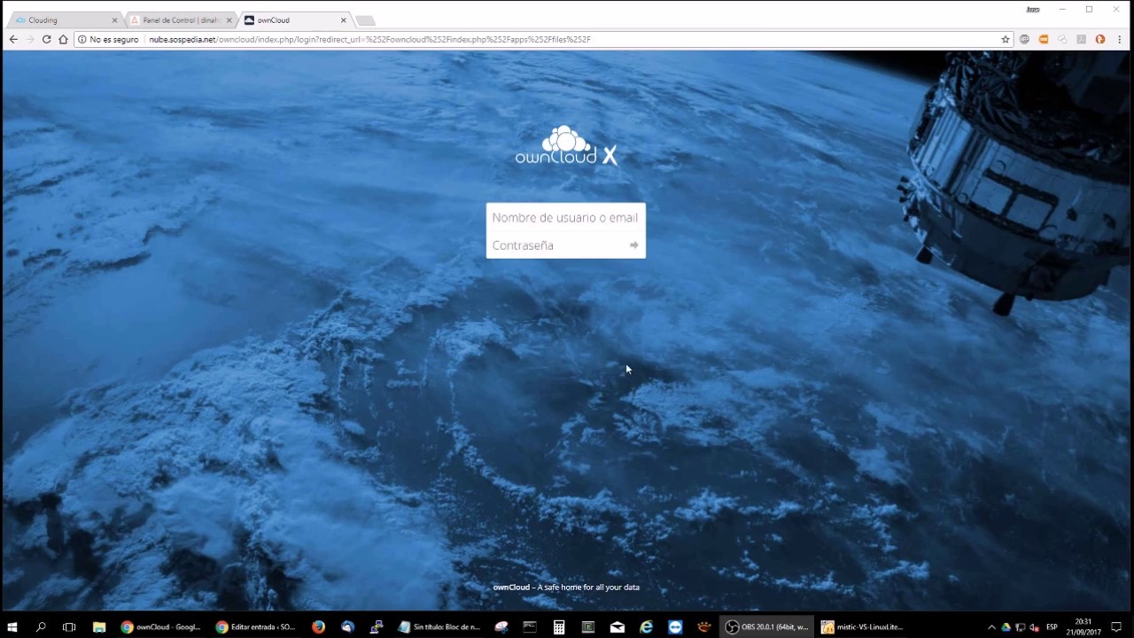Open TeamViewer from the taskbar
Screen dimensions: 1134x638
[x=675, y=626]
